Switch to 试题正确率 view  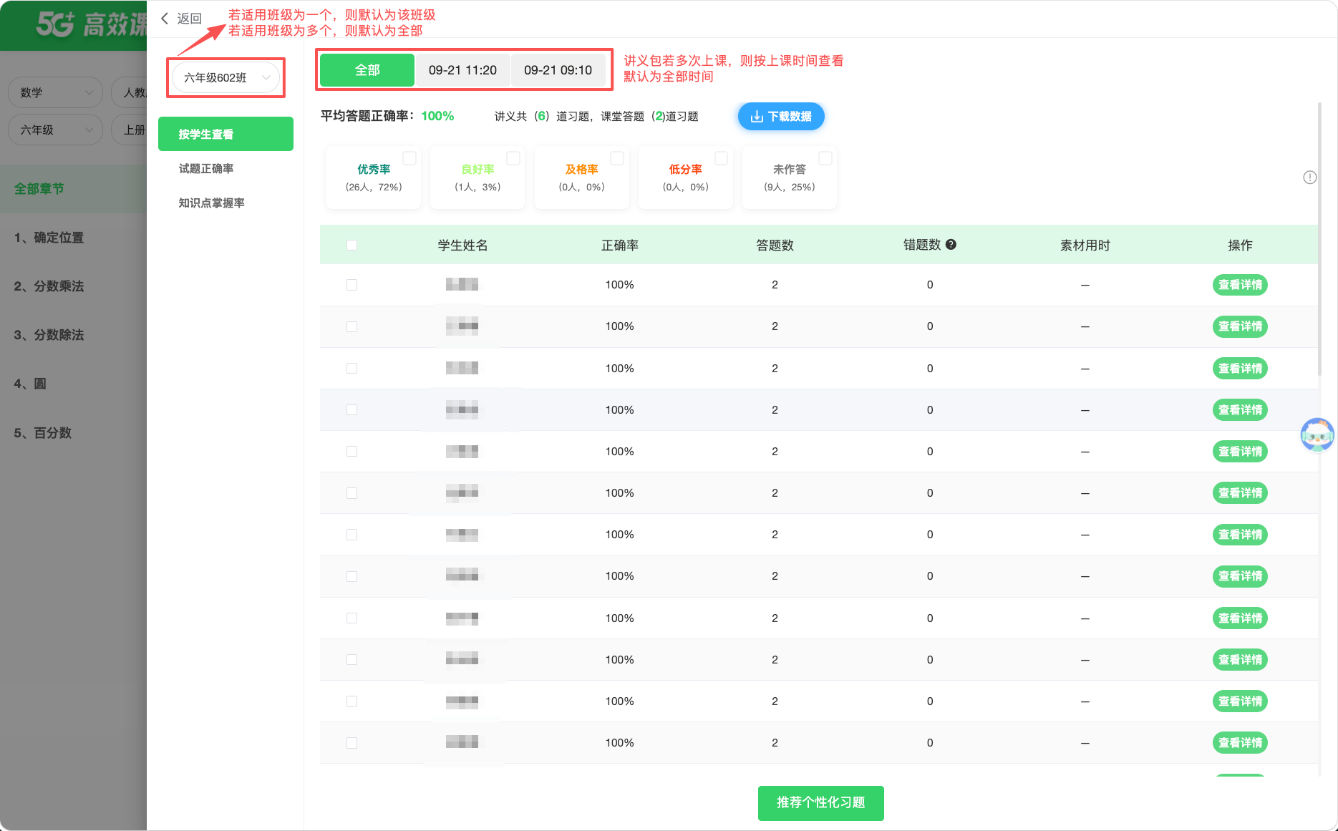[x=206, y=168]
